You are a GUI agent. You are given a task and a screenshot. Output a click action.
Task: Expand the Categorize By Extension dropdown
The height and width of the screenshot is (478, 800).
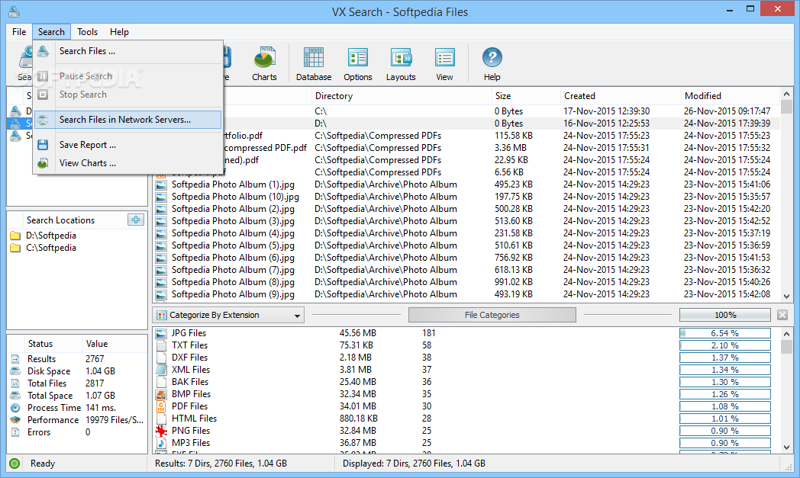click(297, 316)
